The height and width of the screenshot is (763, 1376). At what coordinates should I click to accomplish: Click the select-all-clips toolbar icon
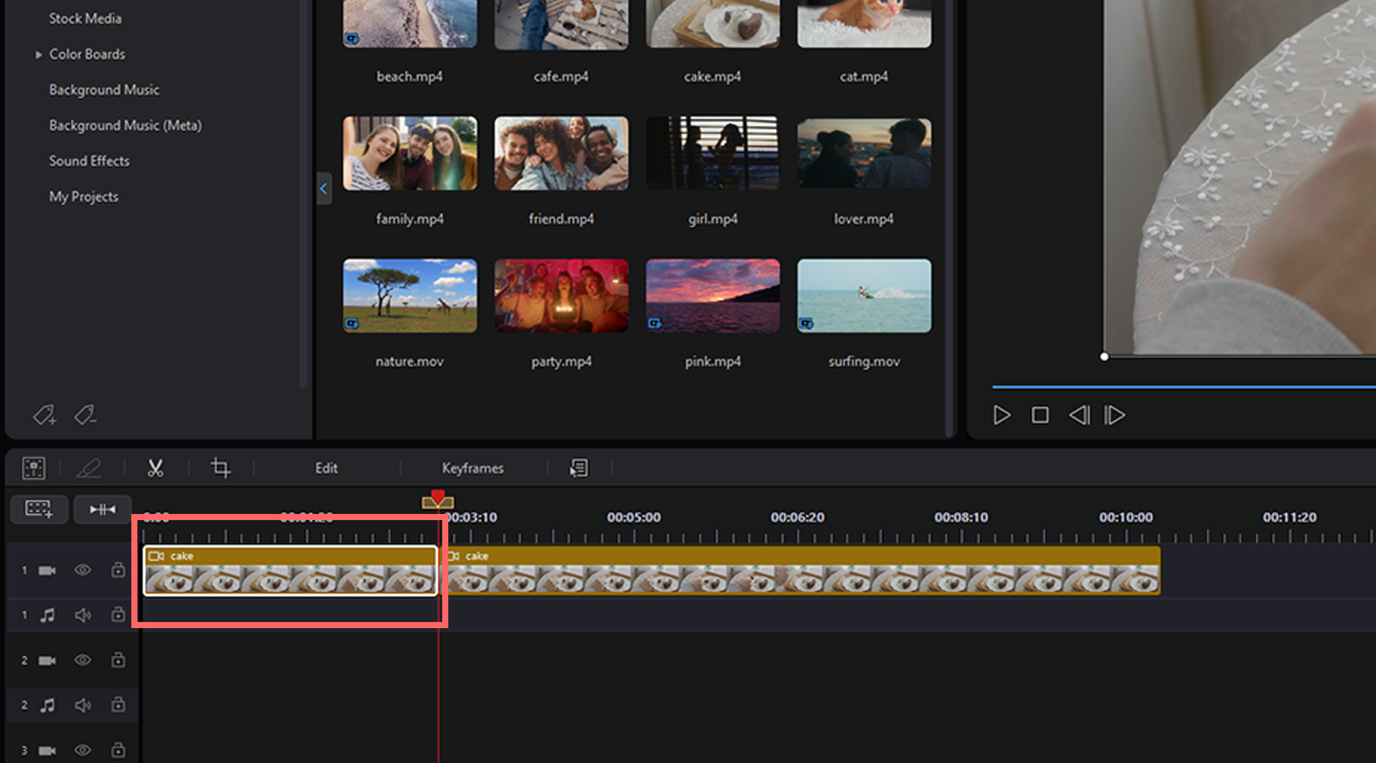34,468
